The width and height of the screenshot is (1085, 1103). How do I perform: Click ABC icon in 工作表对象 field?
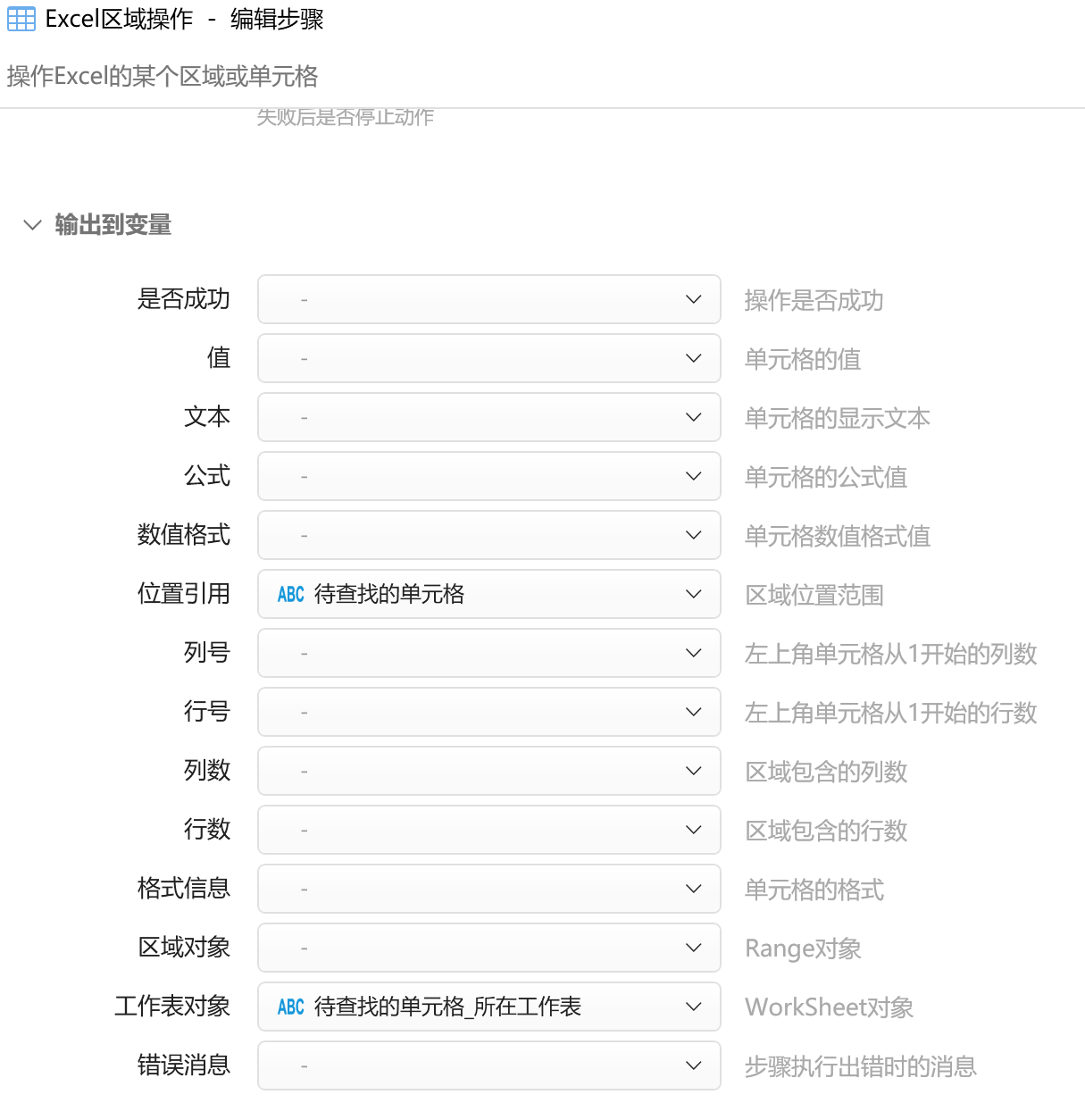click(290, 1007)
